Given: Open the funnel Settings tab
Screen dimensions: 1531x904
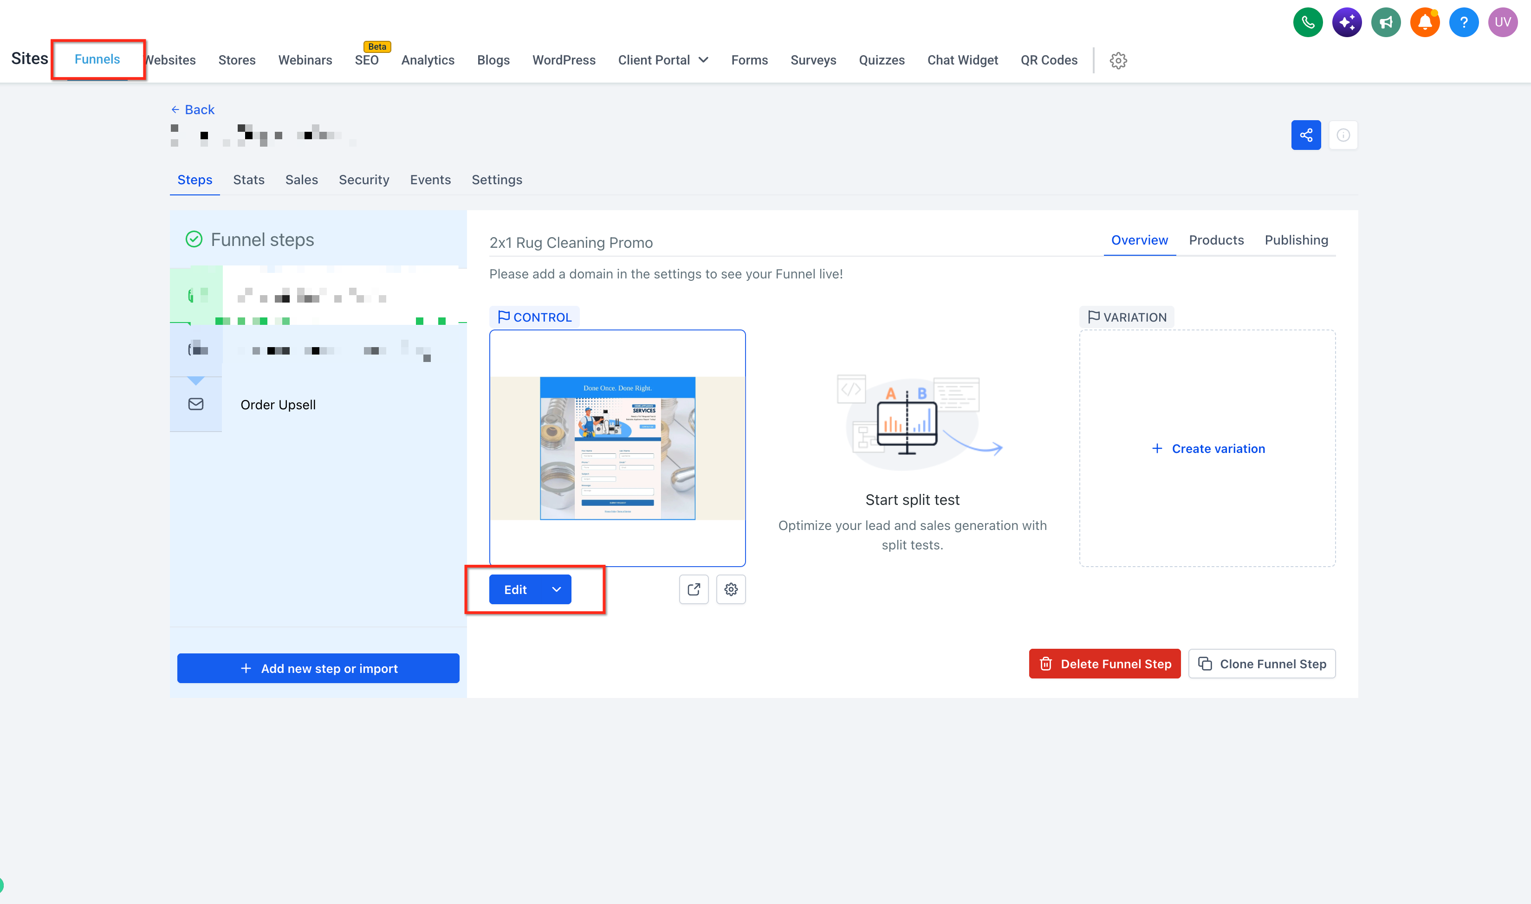Looking at the screenshot, I should tap(497, 180).
